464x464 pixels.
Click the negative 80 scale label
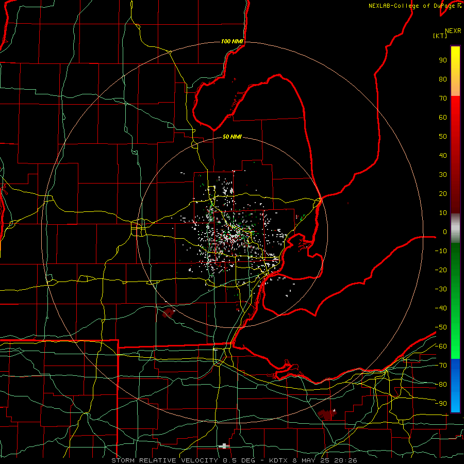441,385
